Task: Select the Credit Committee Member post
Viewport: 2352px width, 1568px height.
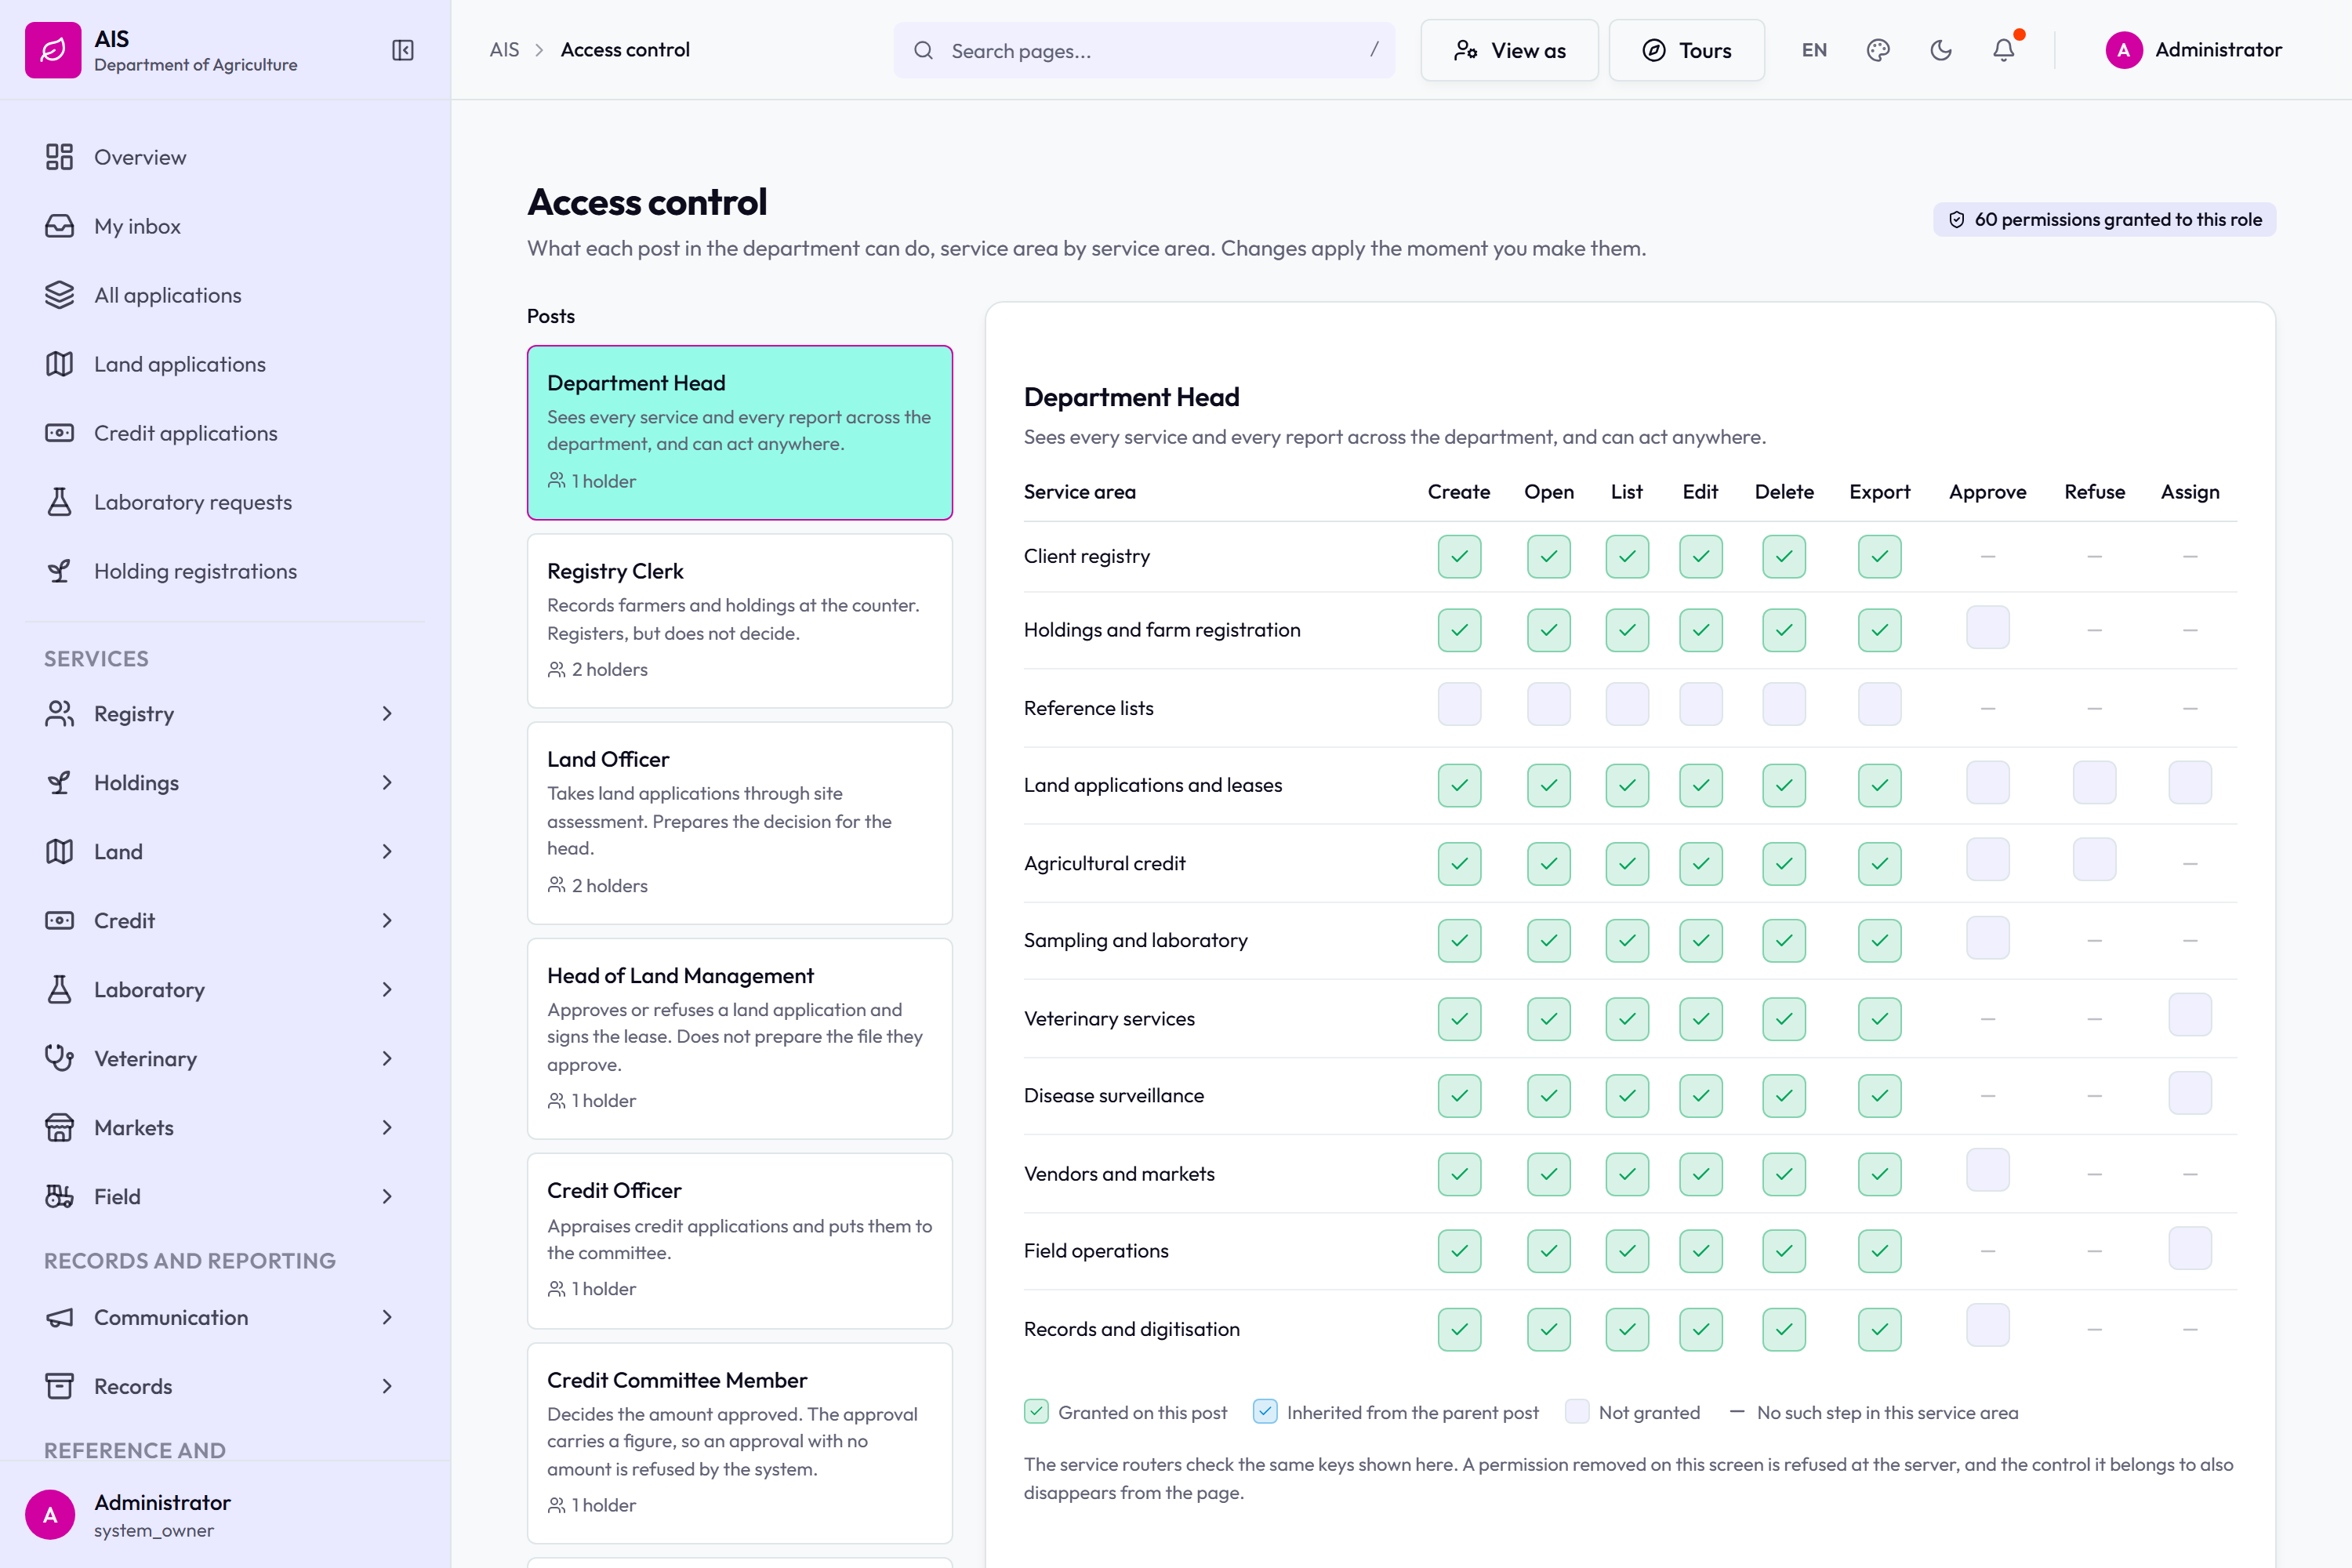Action: 740,1443
